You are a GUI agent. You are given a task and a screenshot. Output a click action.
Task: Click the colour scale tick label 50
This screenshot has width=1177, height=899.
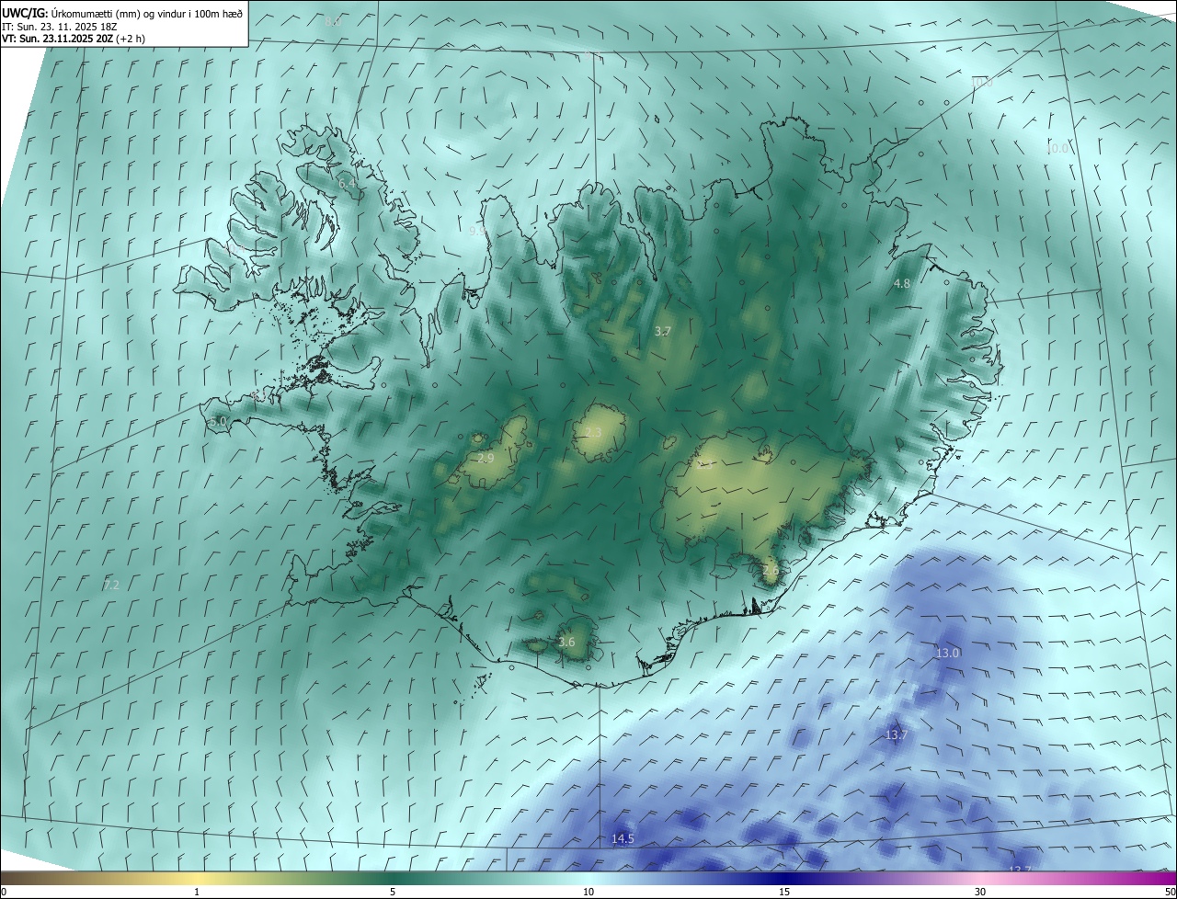click(1169, 892)
